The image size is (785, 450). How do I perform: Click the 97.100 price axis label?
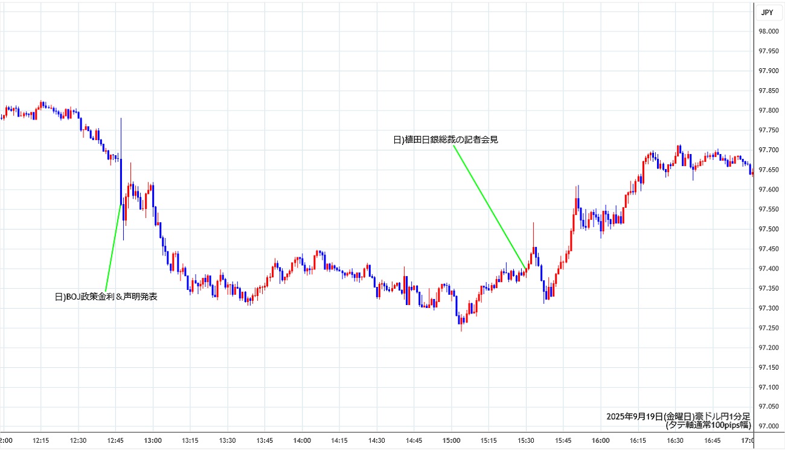(770, 387)
